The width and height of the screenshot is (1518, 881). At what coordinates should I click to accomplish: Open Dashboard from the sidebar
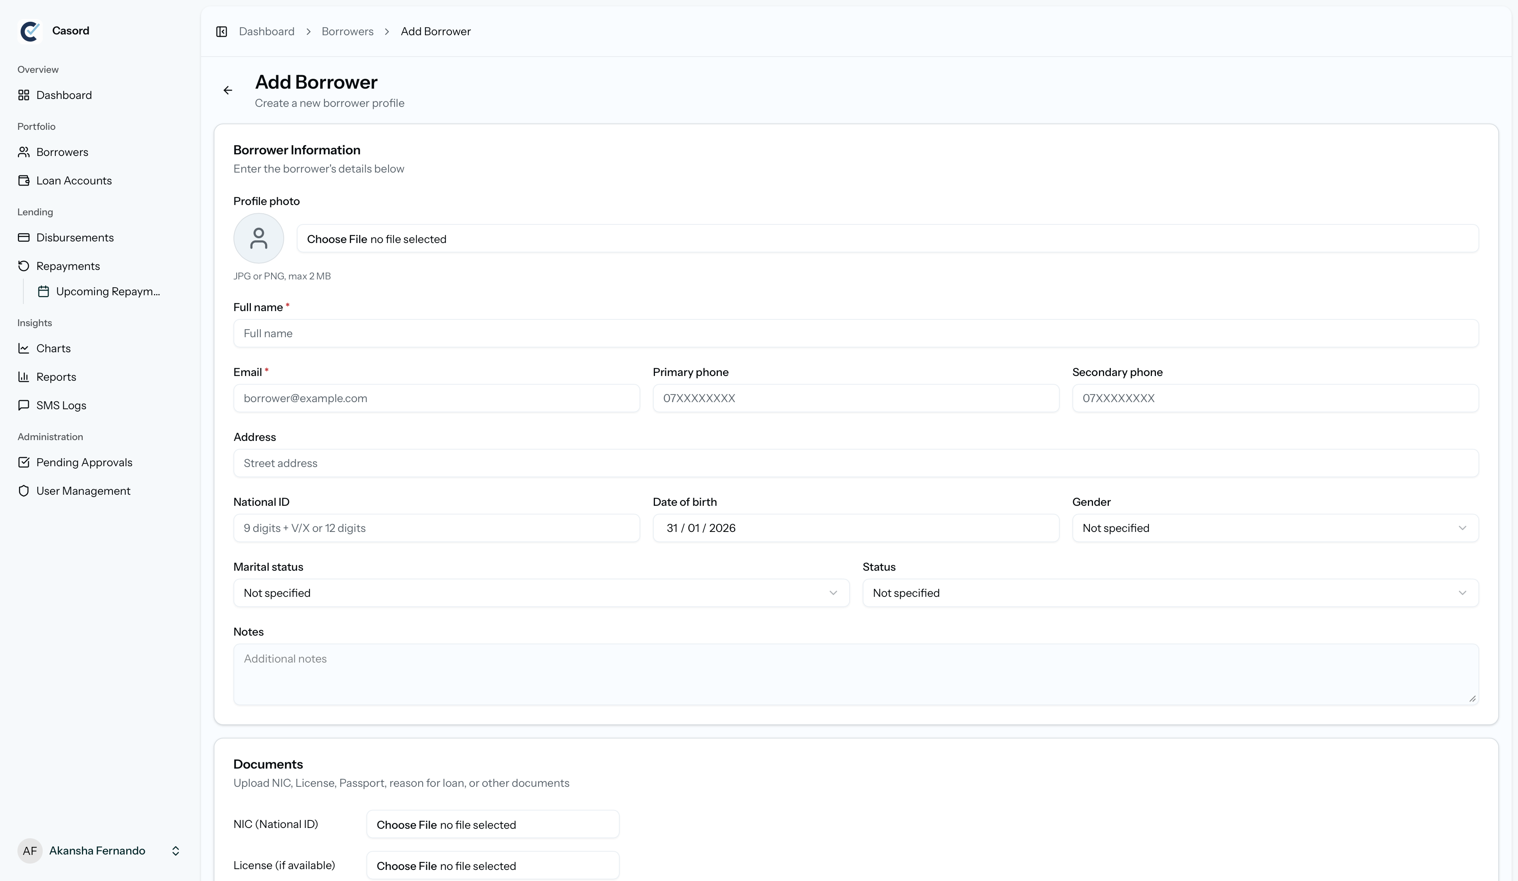pos(63,95)
